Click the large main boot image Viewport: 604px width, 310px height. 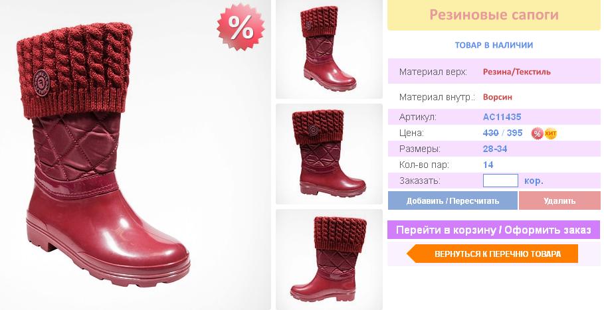point(135,155)
